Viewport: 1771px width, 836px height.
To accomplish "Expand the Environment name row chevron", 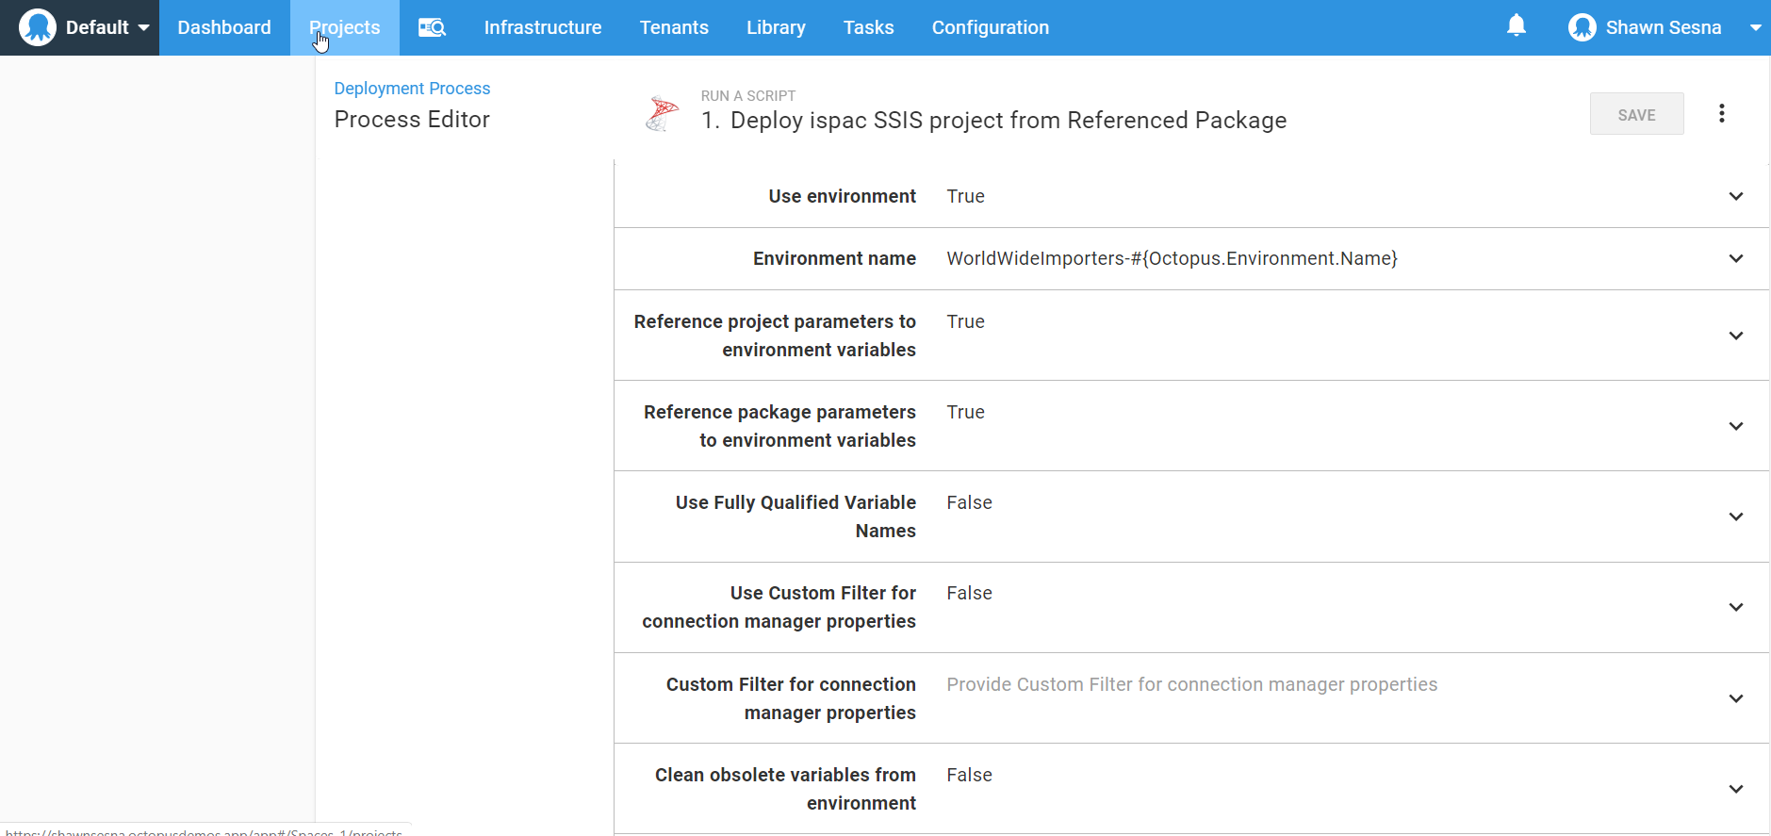I will 1735,258.
